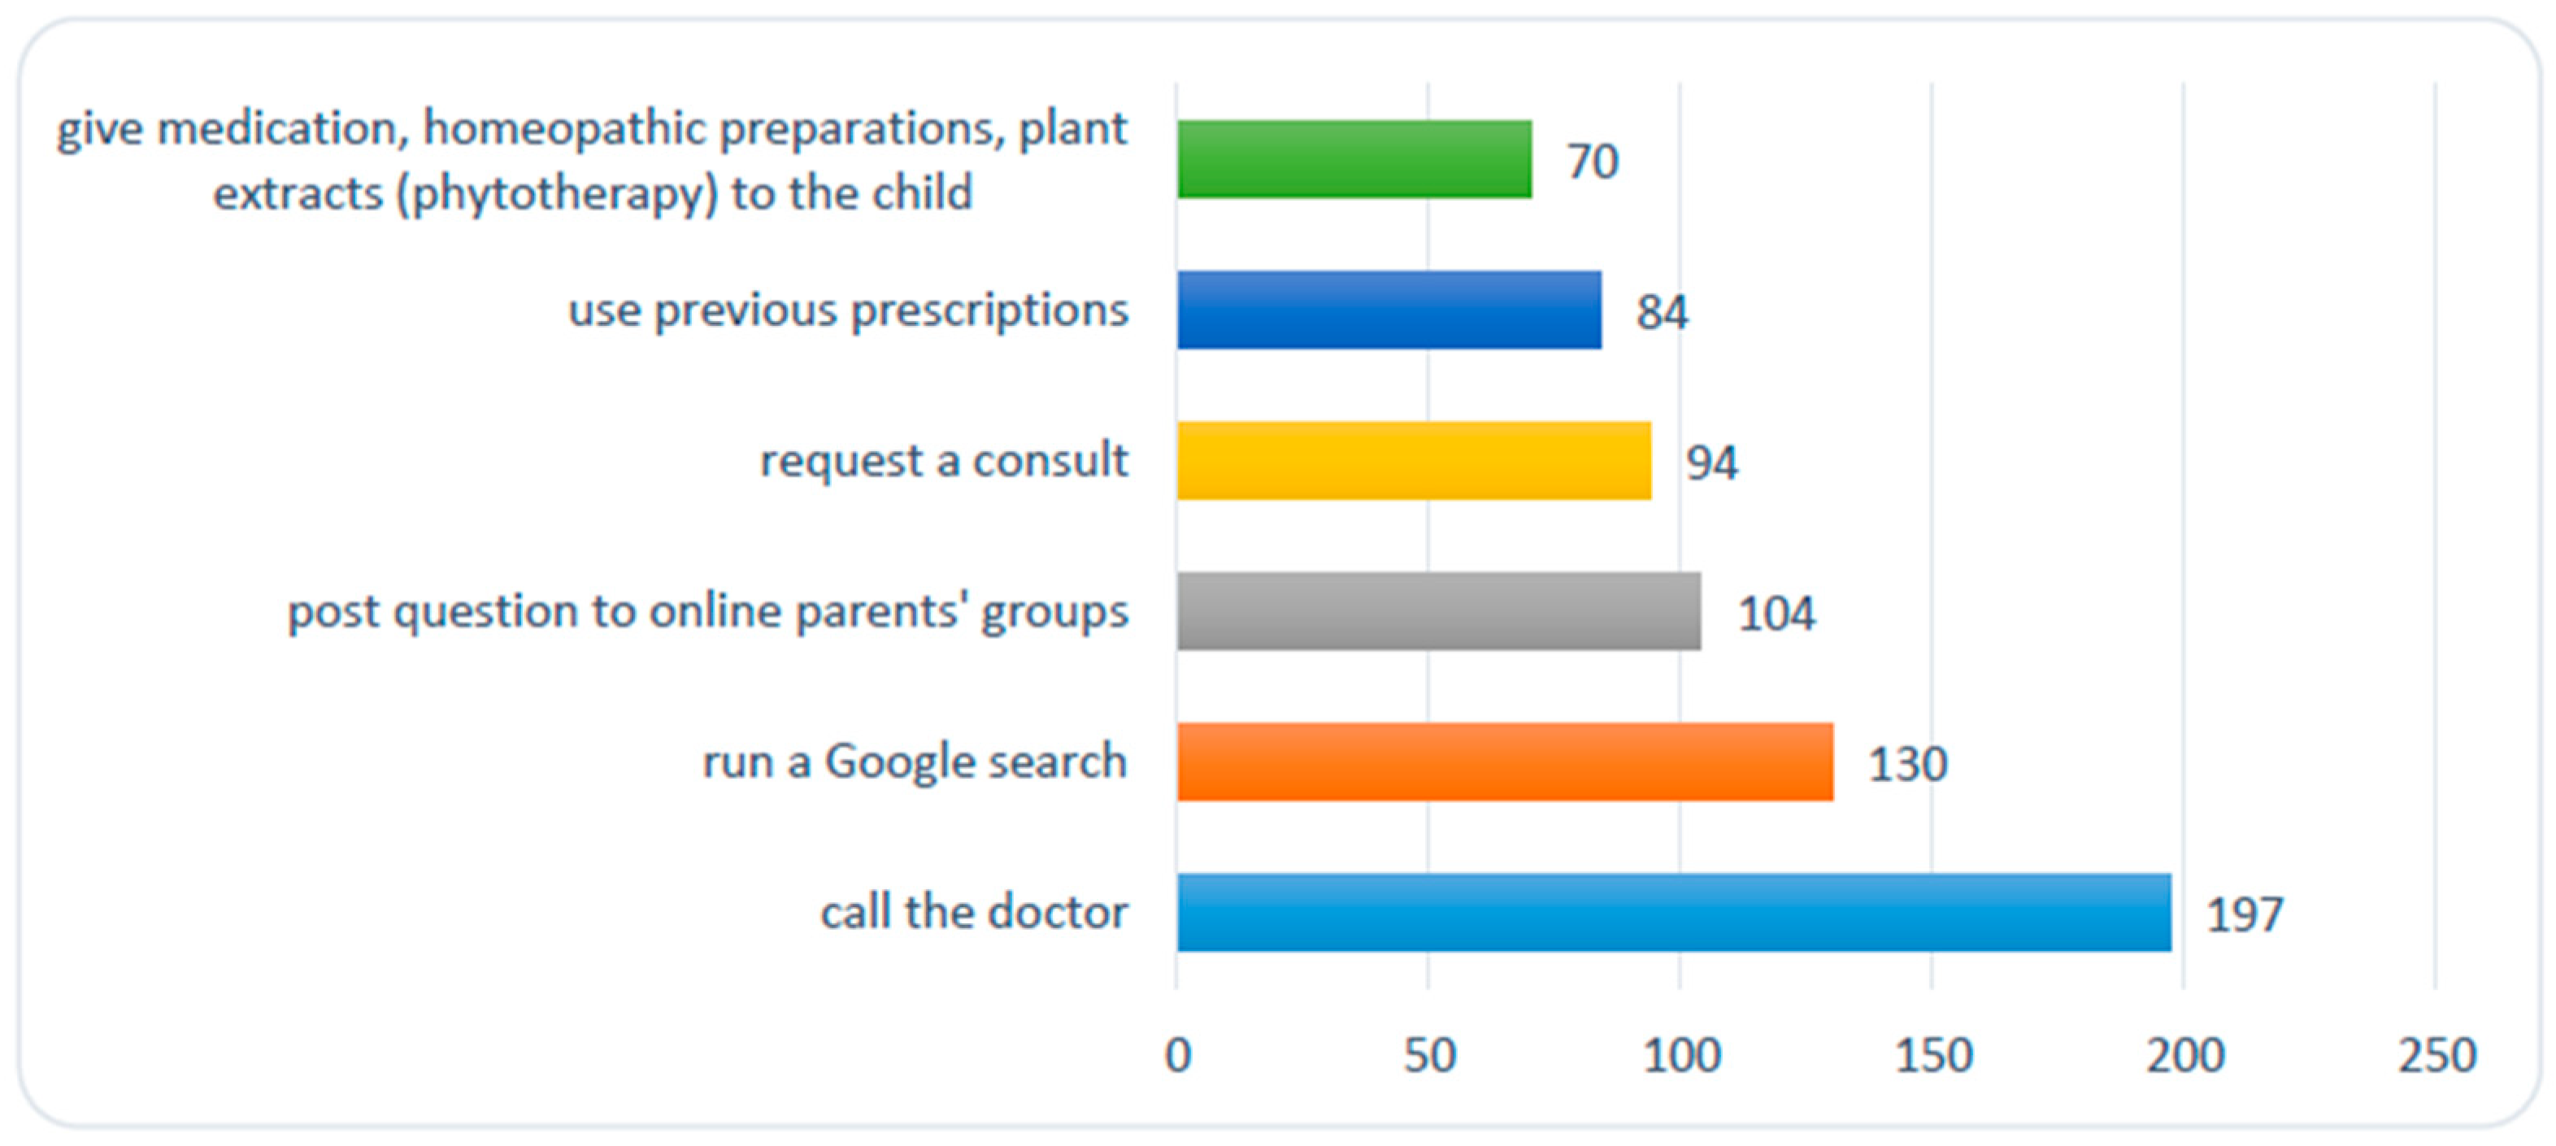Click the axis tick label 250
The image size is (2556, 1146).
[2436, 1055]
